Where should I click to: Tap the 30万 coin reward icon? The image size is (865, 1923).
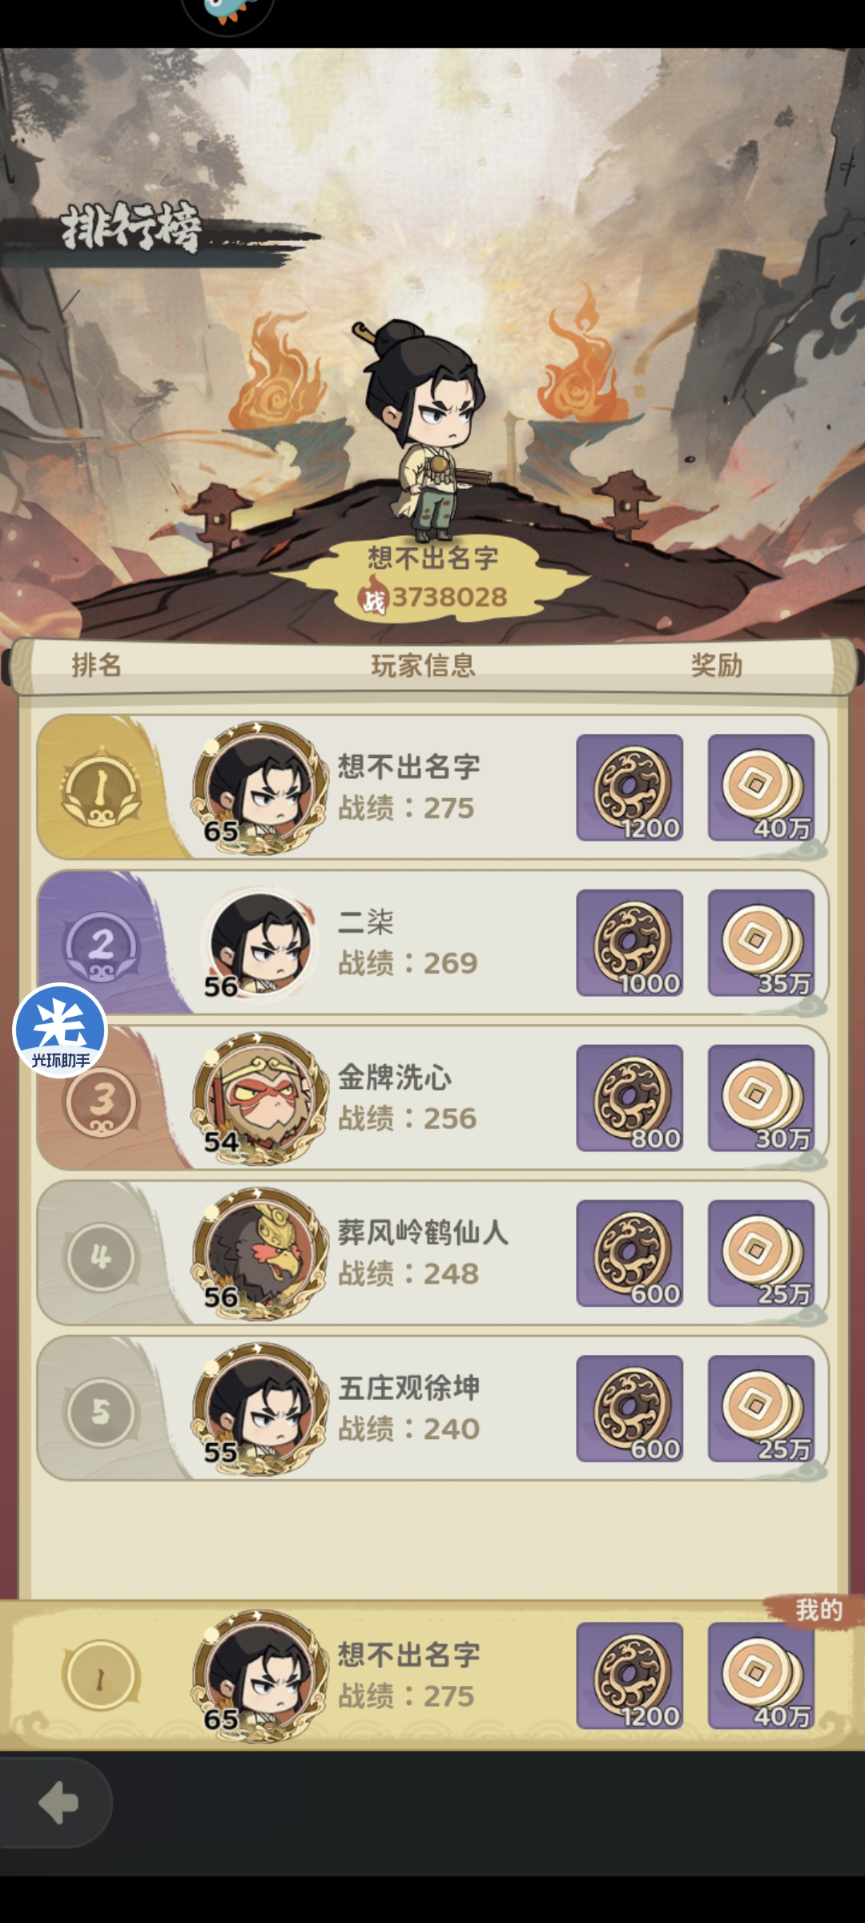pyautogui.click(x=761, y=1099)
